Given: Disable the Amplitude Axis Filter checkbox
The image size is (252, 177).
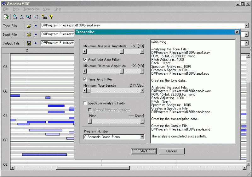Looking at the screenshot, I should click(x=84, y=60).
